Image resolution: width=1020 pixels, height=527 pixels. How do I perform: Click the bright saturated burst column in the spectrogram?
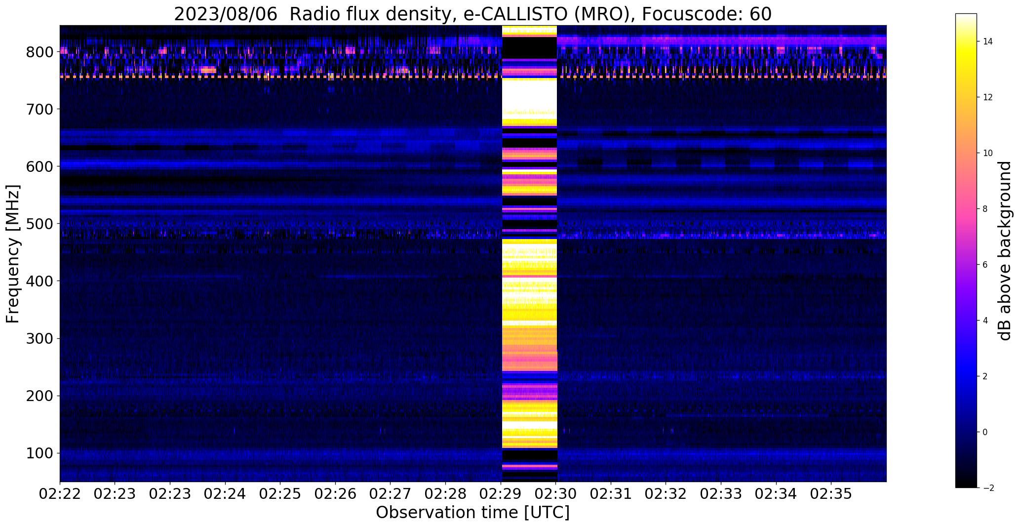(529, 253)
